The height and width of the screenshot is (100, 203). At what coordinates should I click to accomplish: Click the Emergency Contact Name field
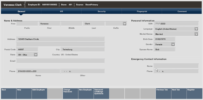[x=176, y=66]
